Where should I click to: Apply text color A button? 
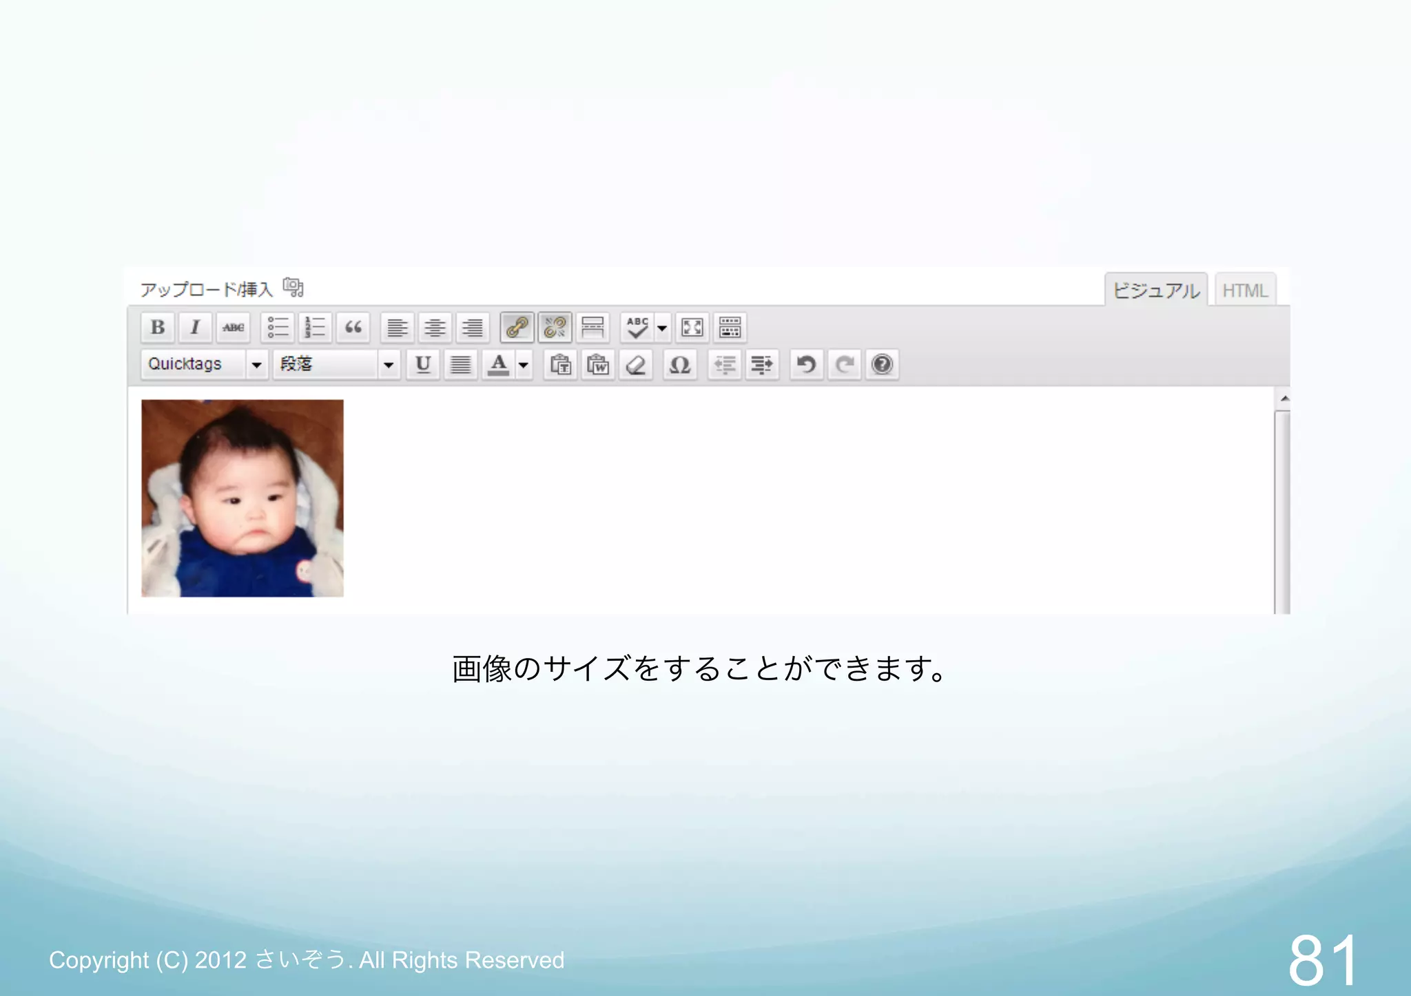click(x=498, y=364)
